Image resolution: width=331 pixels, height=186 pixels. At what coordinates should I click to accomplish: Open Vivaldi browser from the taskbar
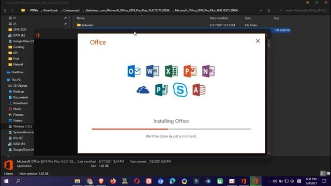coord(148,181)
